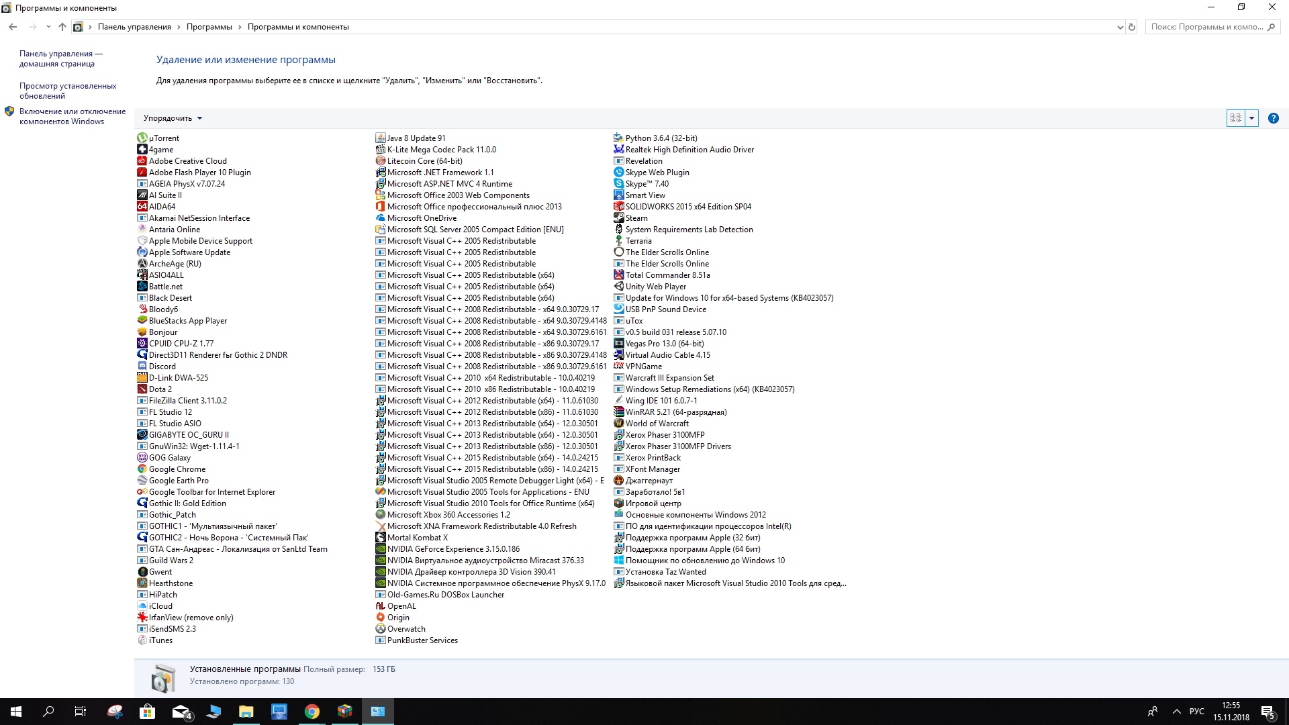Switch input language РУС indicator
Image resolution: width=1289 pixels, height=725 pixels.
[1196, 712]
